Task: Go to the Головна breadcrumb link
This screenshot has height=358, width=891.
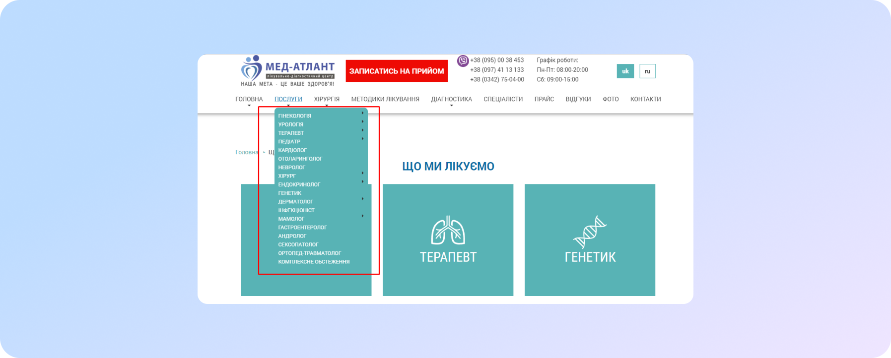Action: tap(247, 152)
